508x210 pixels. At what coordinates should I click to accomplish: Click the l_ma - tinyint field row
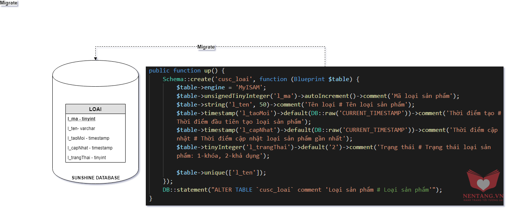[81, 119]
